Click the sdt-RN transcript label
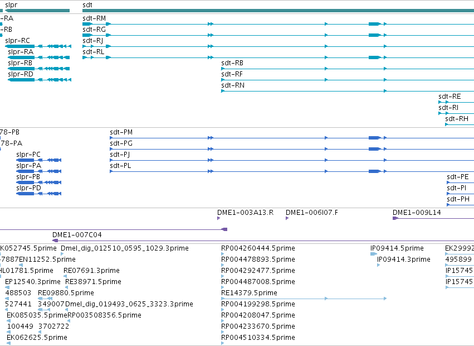This screenshot has width=474, height=346. tap(233, 85)
